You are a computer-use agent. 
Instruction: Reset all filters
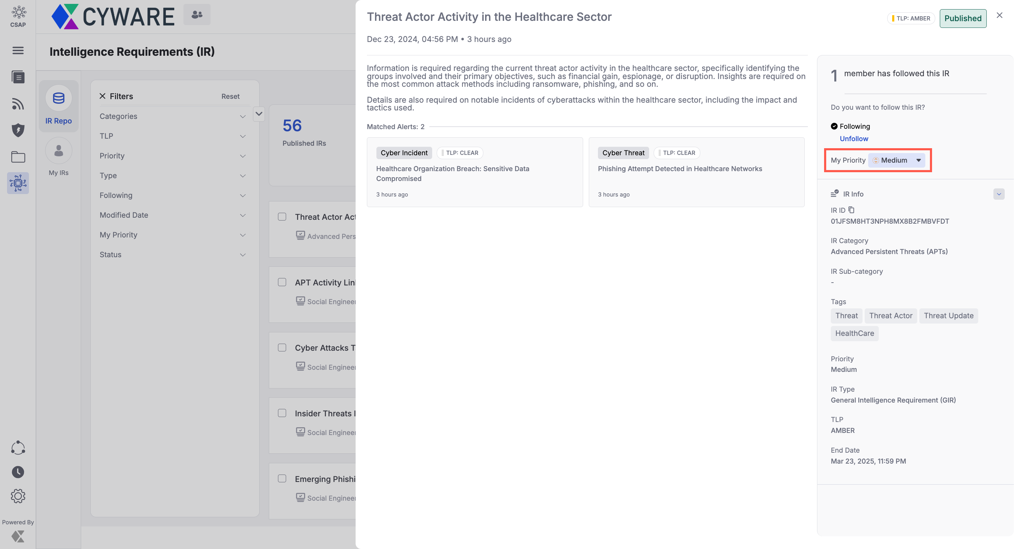coord(230,96)
